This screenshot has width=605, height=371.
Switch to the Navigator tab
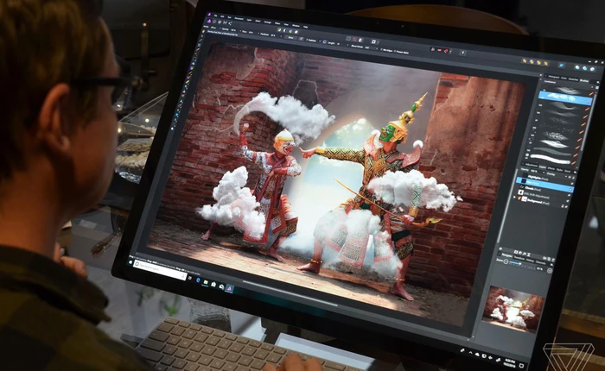507,255
